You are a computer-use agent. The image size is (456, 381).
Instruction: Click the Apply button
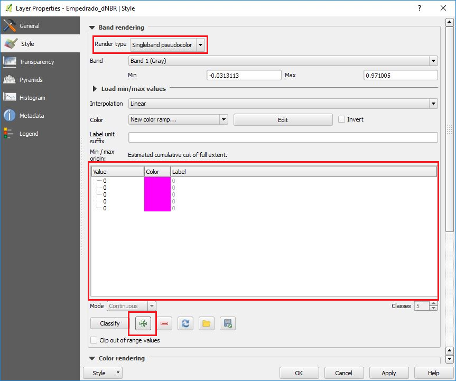[x=388, y=373]
